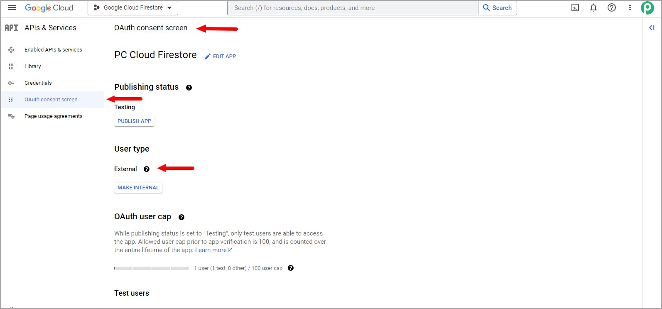
Task: Click help icon next to user cap bar
Action: point(291,268)
